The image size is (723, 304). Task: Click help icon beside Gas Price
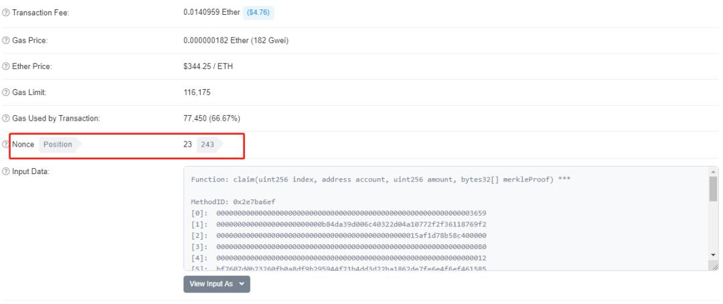pos(5,41)
